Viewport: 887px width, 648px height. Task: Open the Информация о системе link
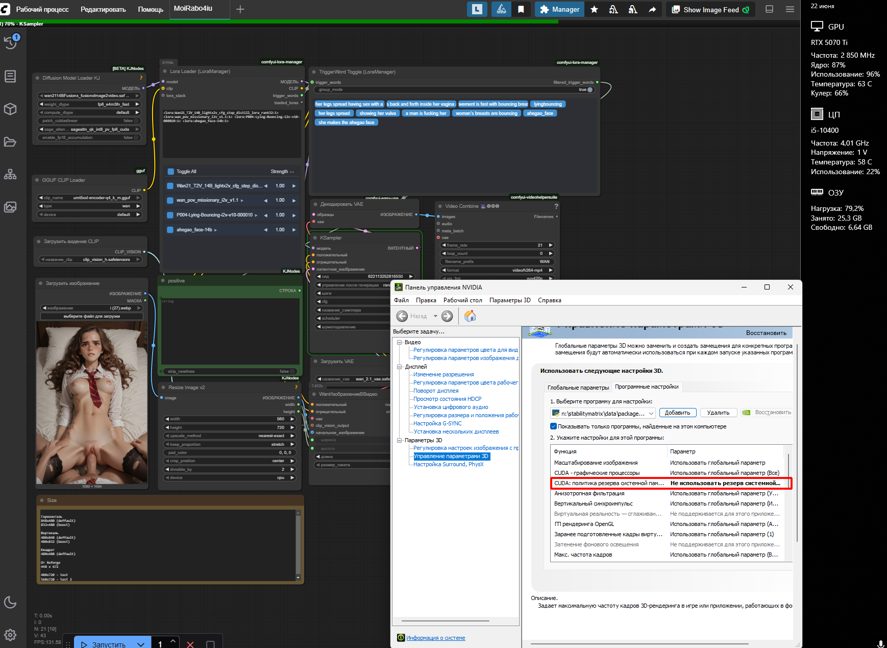pyautogui.click(x=435, y=638)
